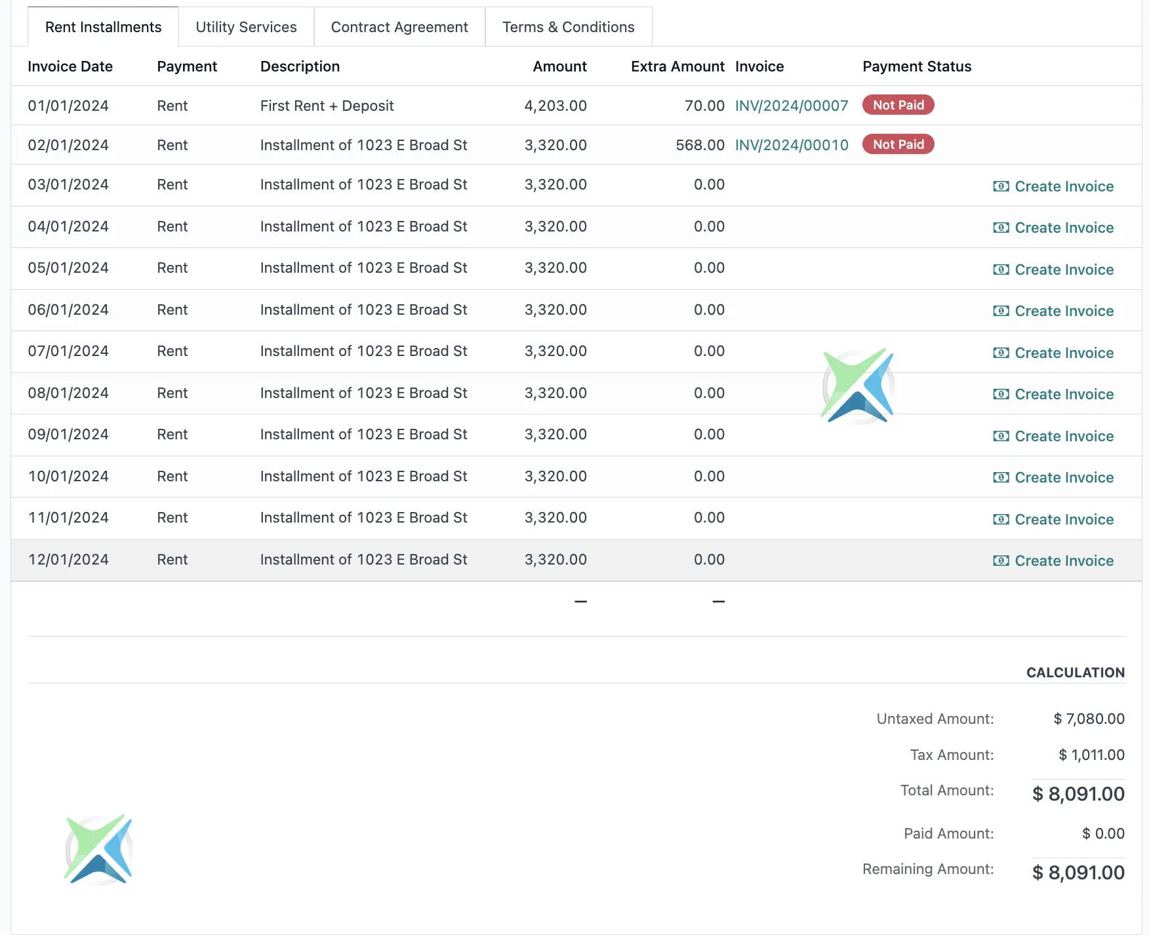This screenshot has height=935, width=1149.
Task: Click invoice icon in 09/01/2024 row
Action: coord(1001,436)
